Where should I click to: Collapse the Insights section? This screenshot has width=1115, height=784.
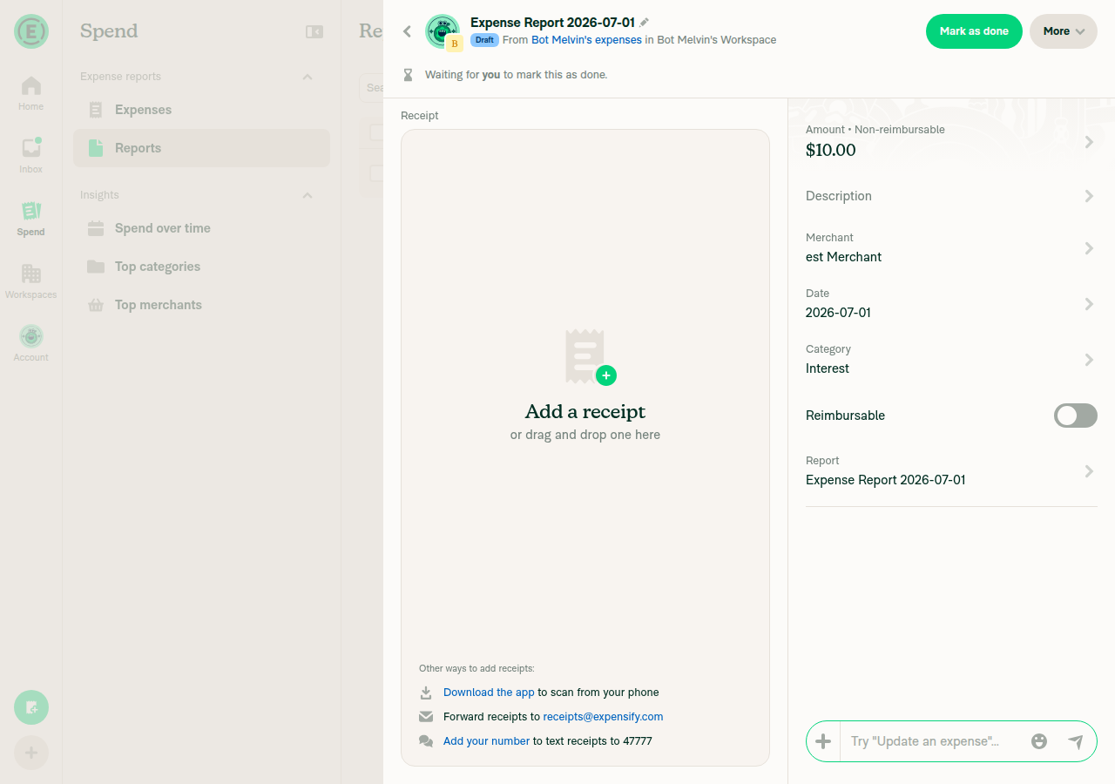tap(307, 195)
